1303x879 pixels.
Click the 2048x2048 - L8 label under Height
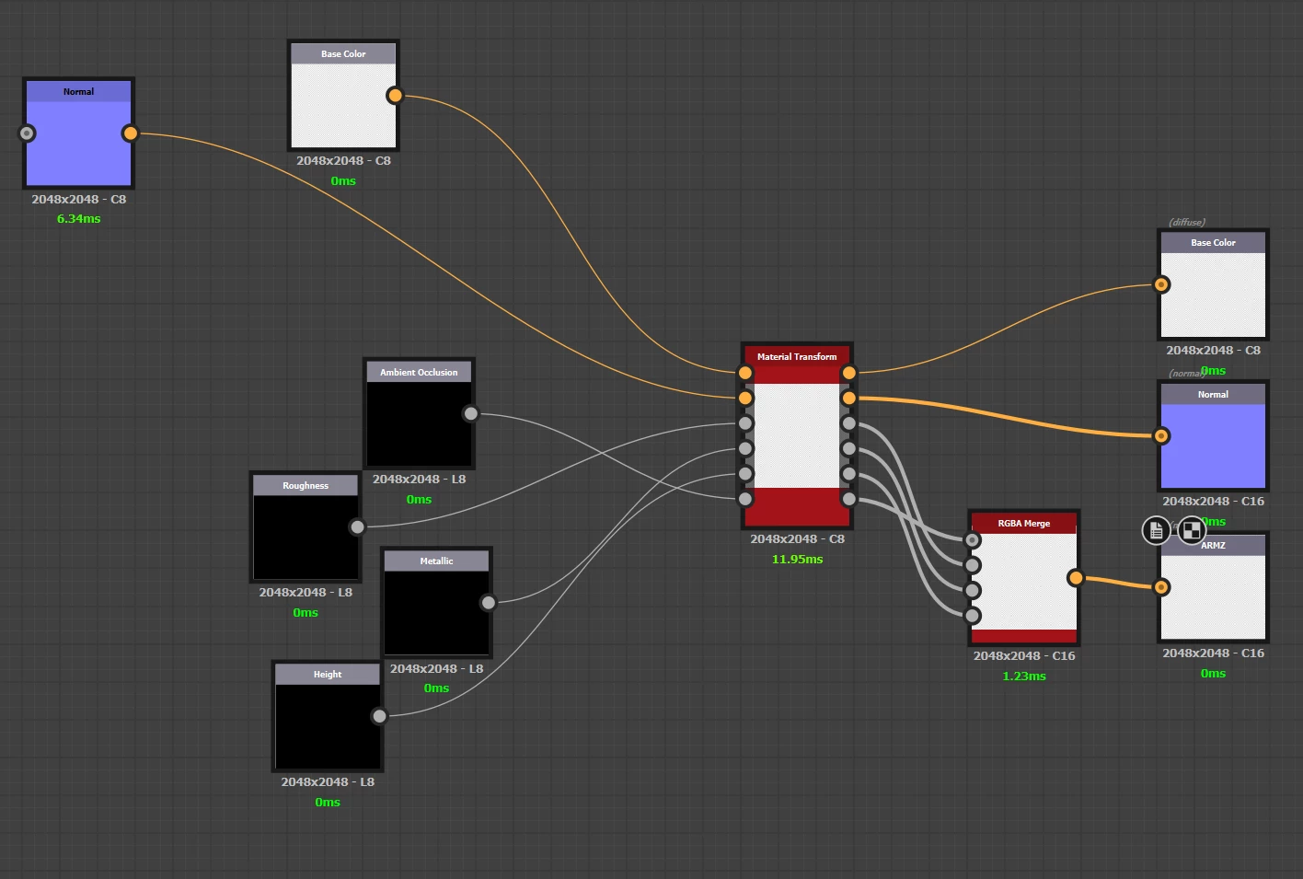tap(328, 782)
